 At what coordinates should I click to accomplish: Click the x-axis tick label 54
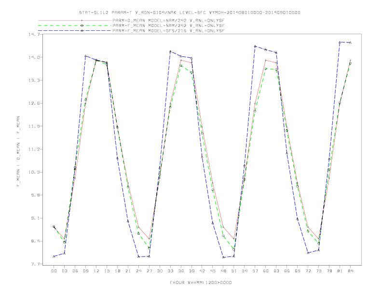pos(245,271)
